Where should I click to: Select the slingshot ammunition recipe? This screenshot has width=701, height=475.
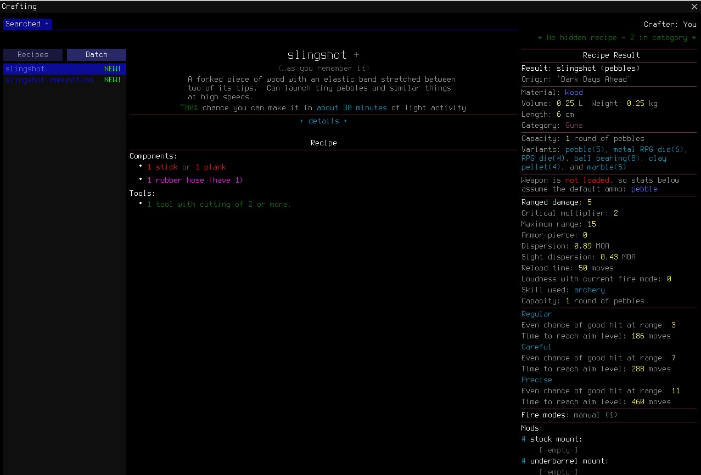pyautogui.click(x=65, y=80)
